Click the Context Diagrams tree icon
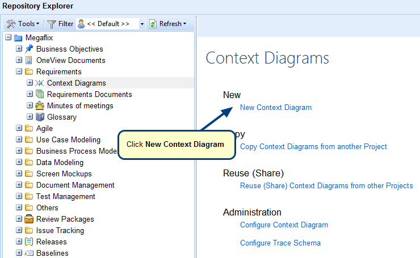Screen dimensions: 420x258 (x=40, y=83)
